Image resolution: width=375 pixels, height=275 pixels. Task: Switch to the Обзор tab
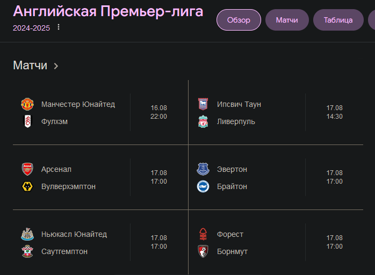(239, 20)
